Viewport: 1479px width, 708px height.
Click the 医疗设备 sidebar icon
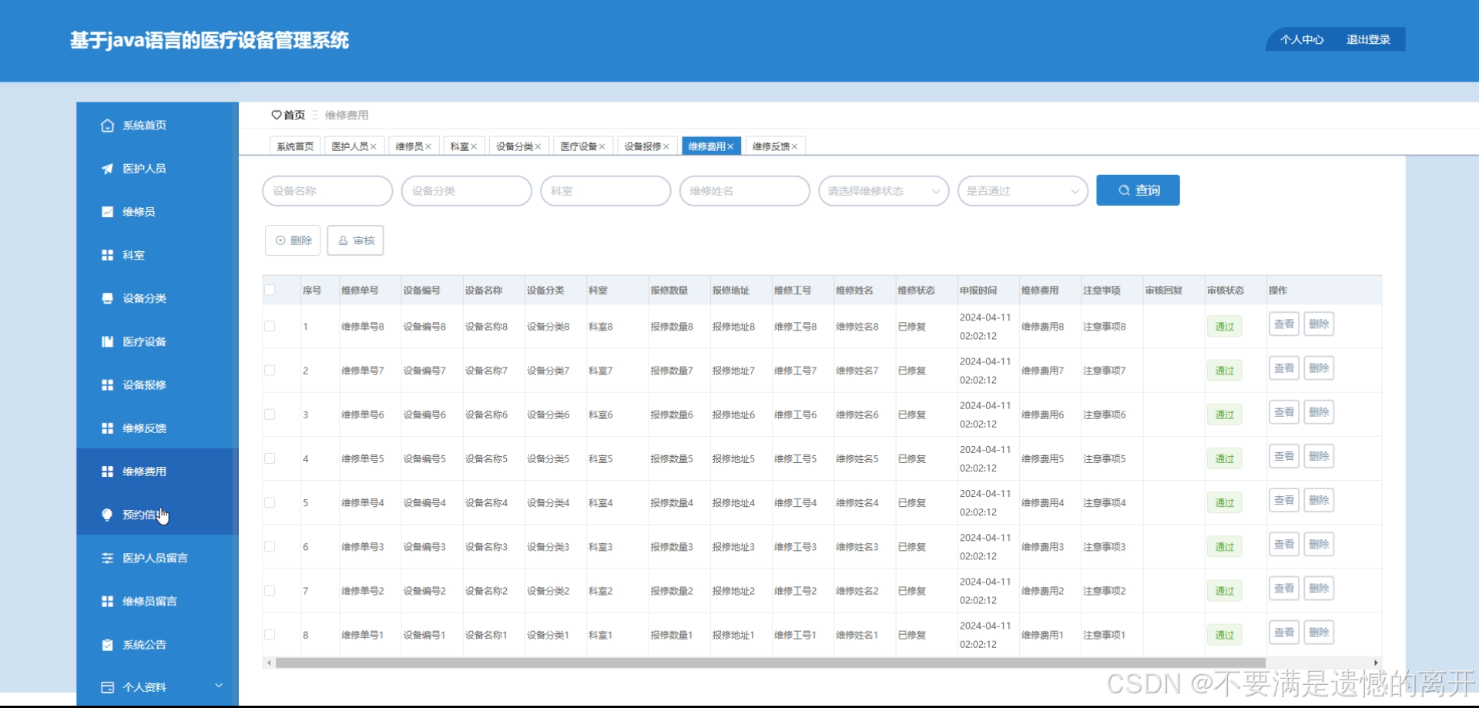pyautogui.click(x=107, y=341)
